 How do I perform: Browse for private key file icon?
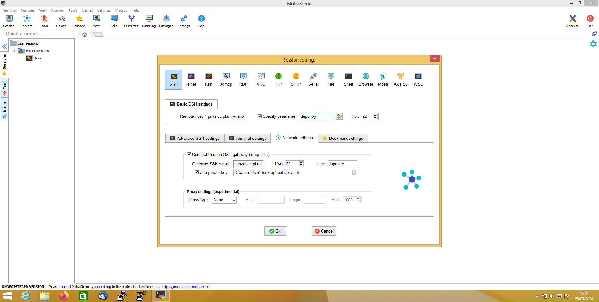pos(354,173)
